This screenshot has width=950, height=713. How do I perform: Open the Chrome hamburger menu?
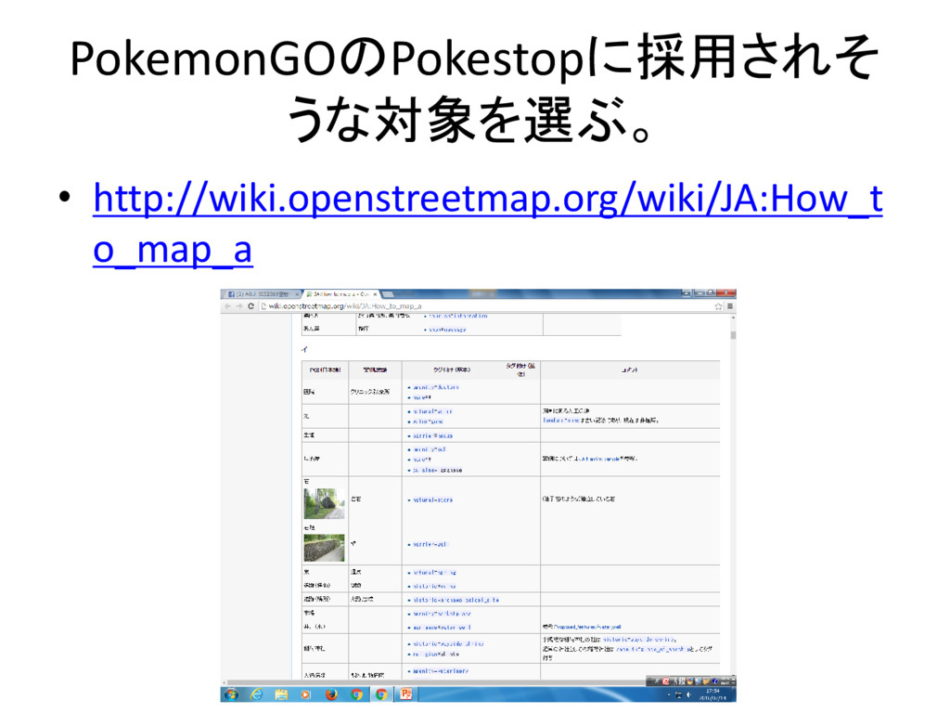[729, 306]
